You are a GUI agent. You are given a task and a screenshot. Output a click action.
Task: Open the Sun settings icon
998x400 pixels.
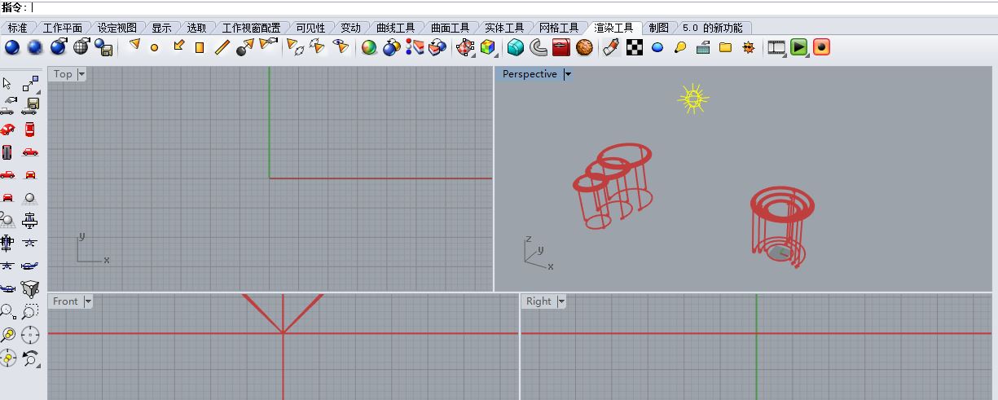pos(749,48)
